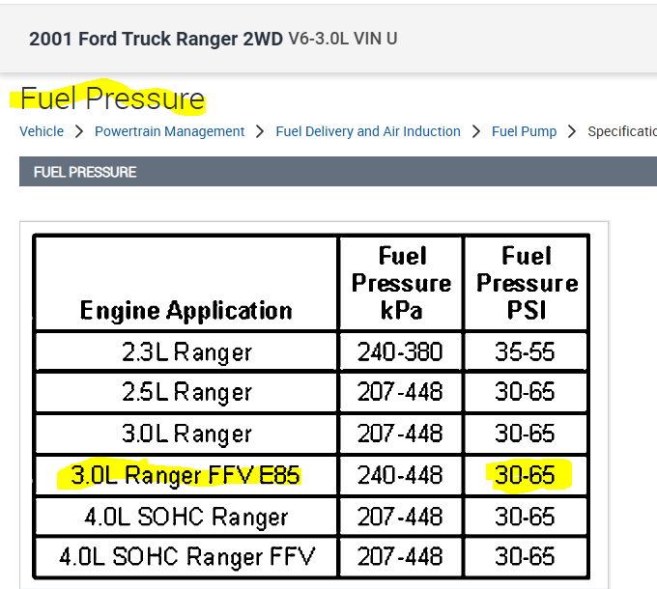Screen dimensions: 657x589
Task: Click the highlighted 30-65 PSI value
Action: point(526,475)
